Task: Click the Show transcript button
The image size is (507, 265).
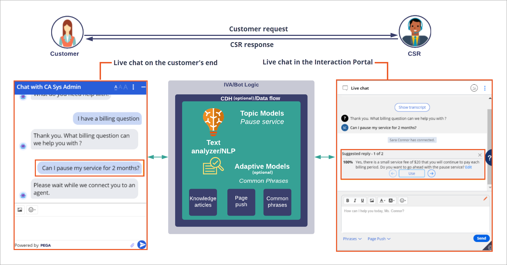Action: [x=412, y=107]
